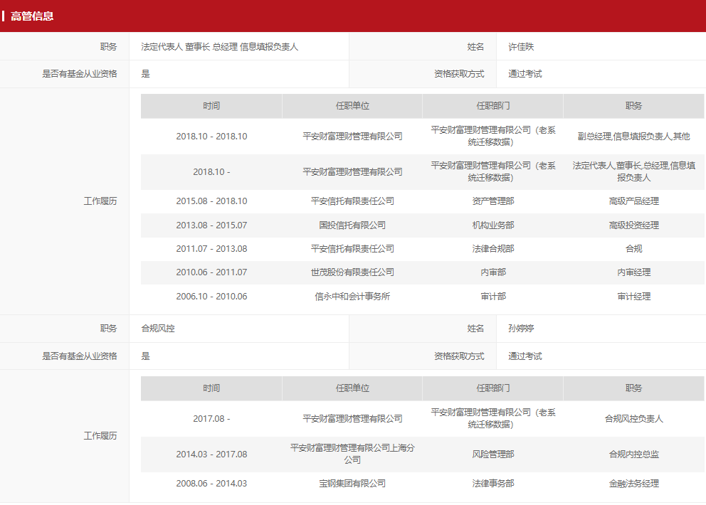The height and width of the screenshot is (505, 706).
Task: Click 任职部门 header in 孙婷婷's work history table
Action: coord(493,388)
